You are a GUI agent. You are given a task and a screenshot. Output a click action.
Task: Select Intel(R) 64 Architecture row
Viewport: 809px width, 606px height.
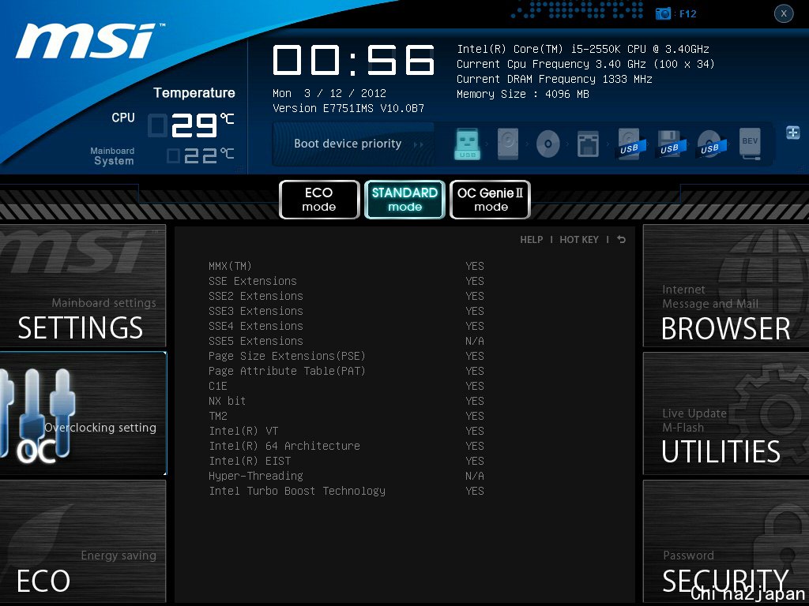[x=346, y=446]
